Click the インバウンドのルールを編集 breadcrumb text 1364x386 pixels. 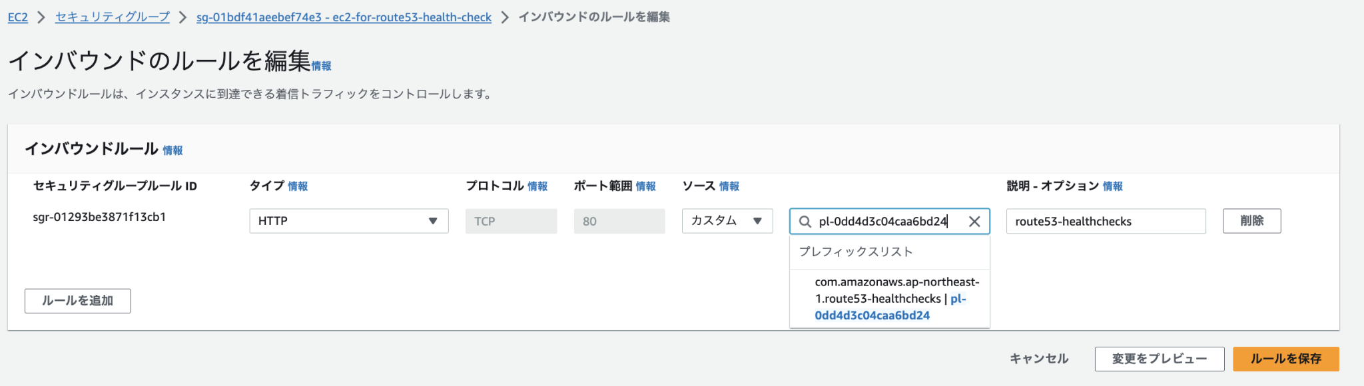(594, 17)
